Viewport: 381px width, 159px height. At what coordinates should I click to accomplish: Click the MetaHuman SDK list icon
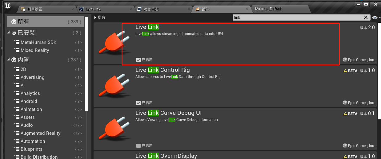click(x=17, y=42)
